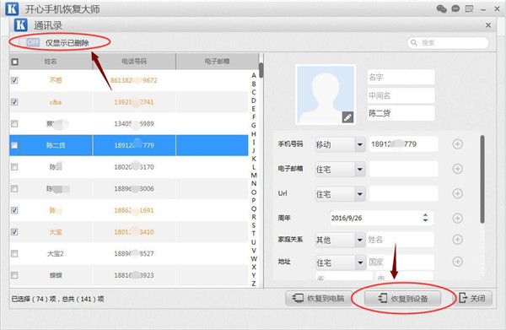The width and height of the screenshot is (506, 330).
Task: Uncheck the contact with number ending 1691
Action: coord(14,210)
